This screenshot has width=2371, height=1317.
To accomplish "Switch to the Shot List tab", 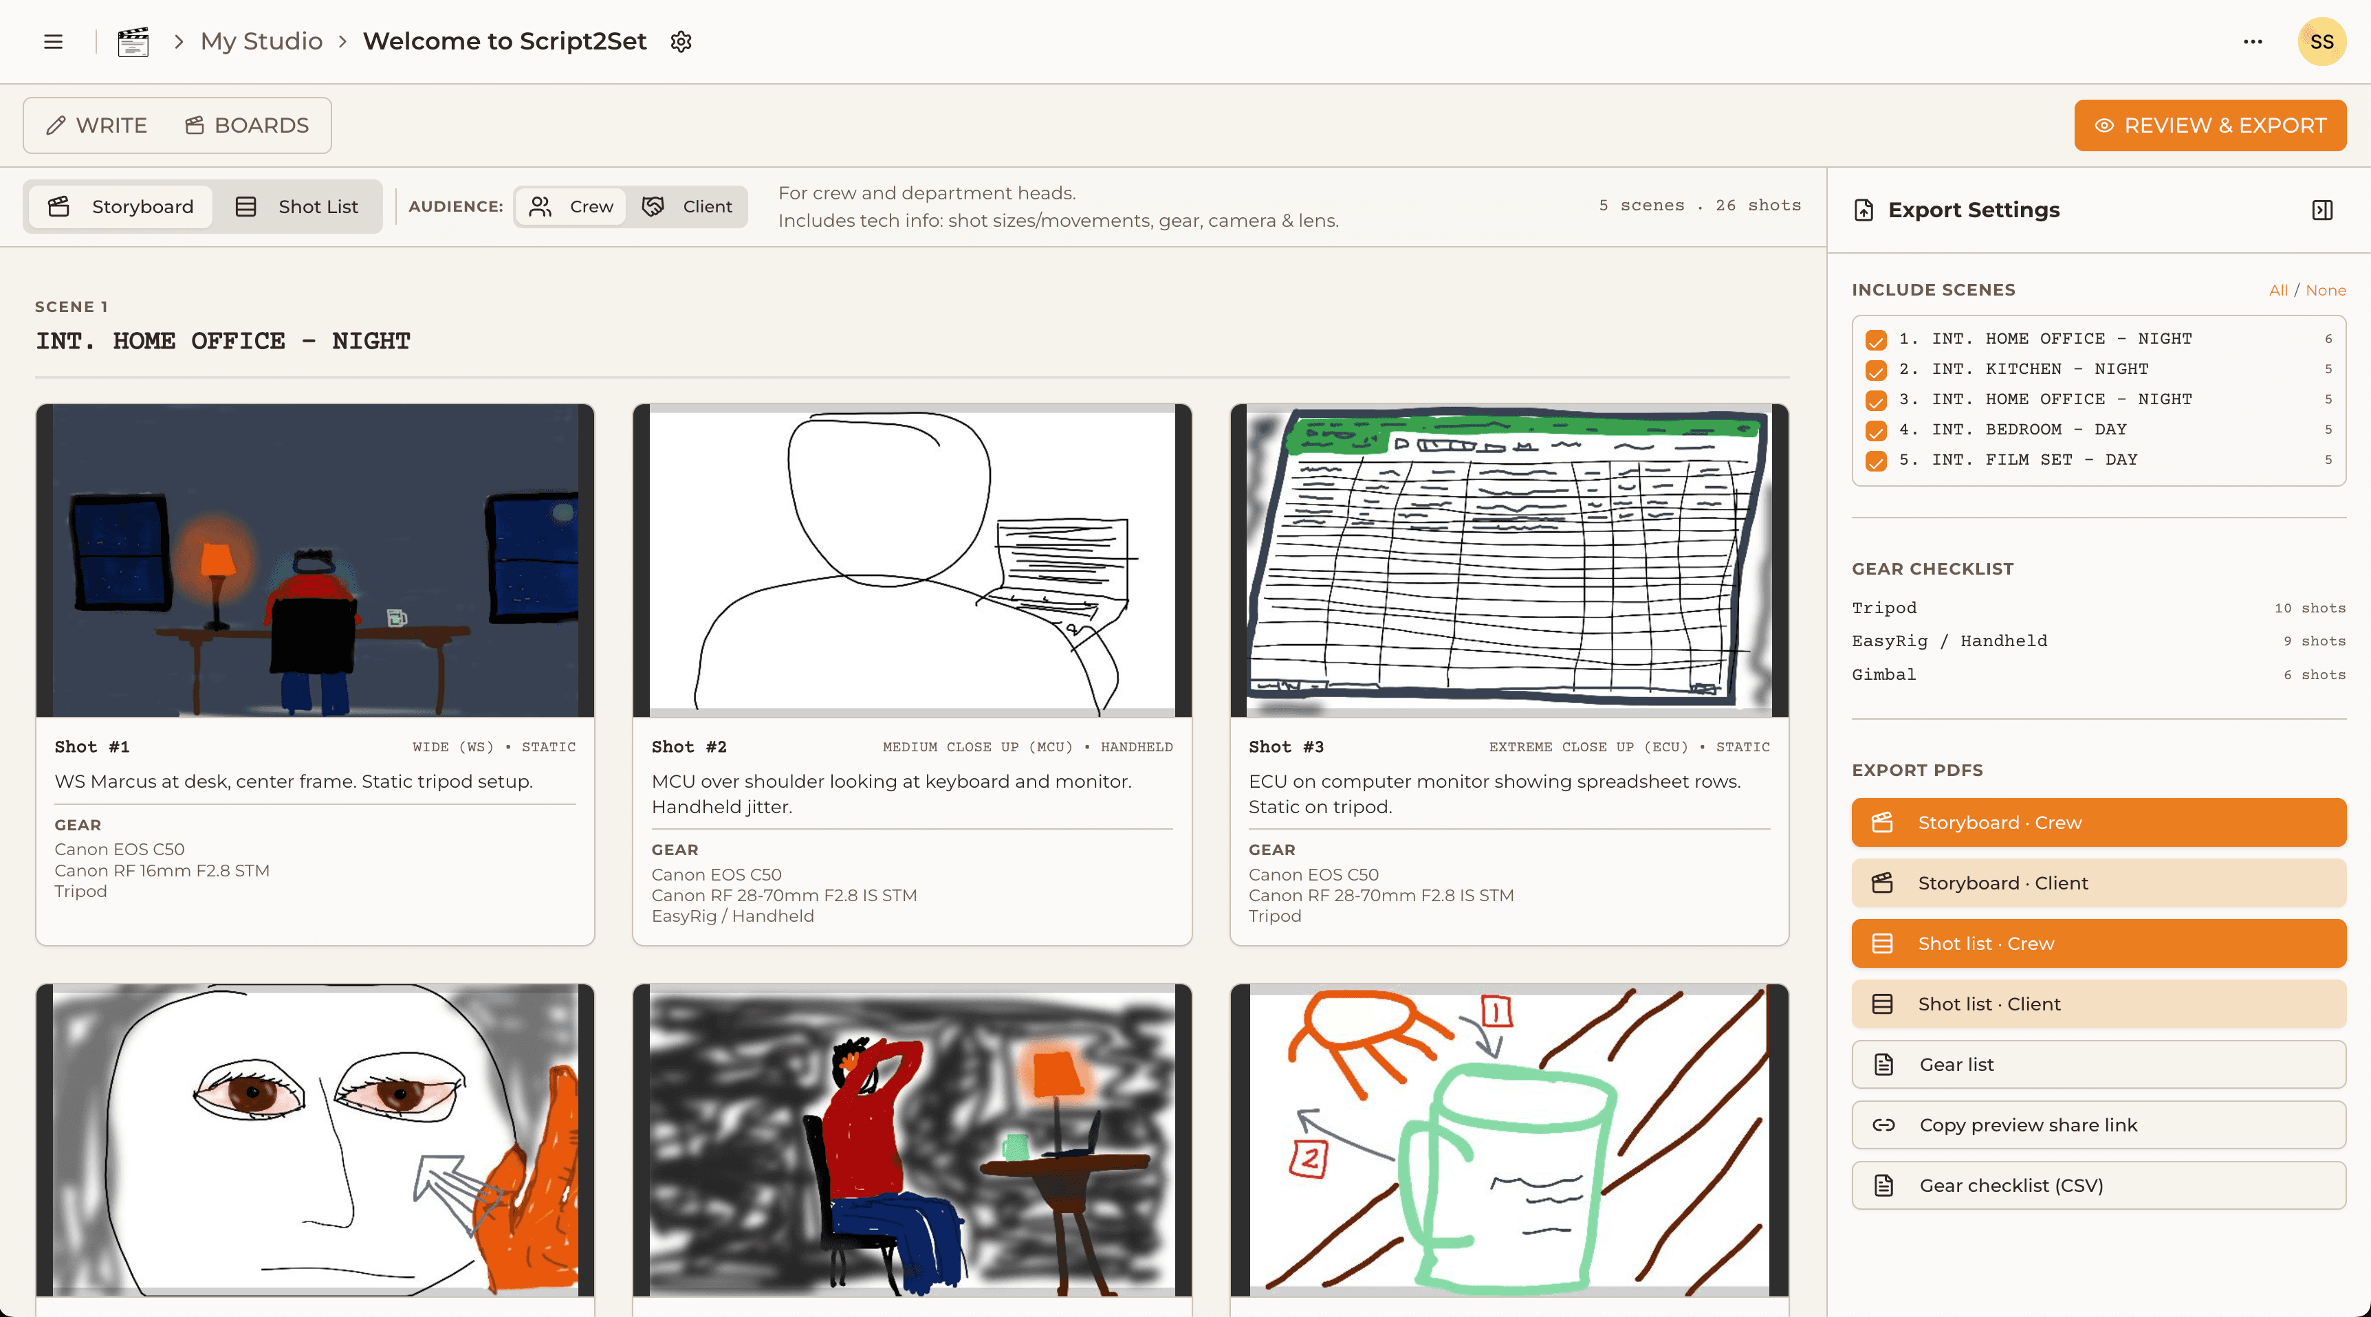I will click(x=298, y=206).
